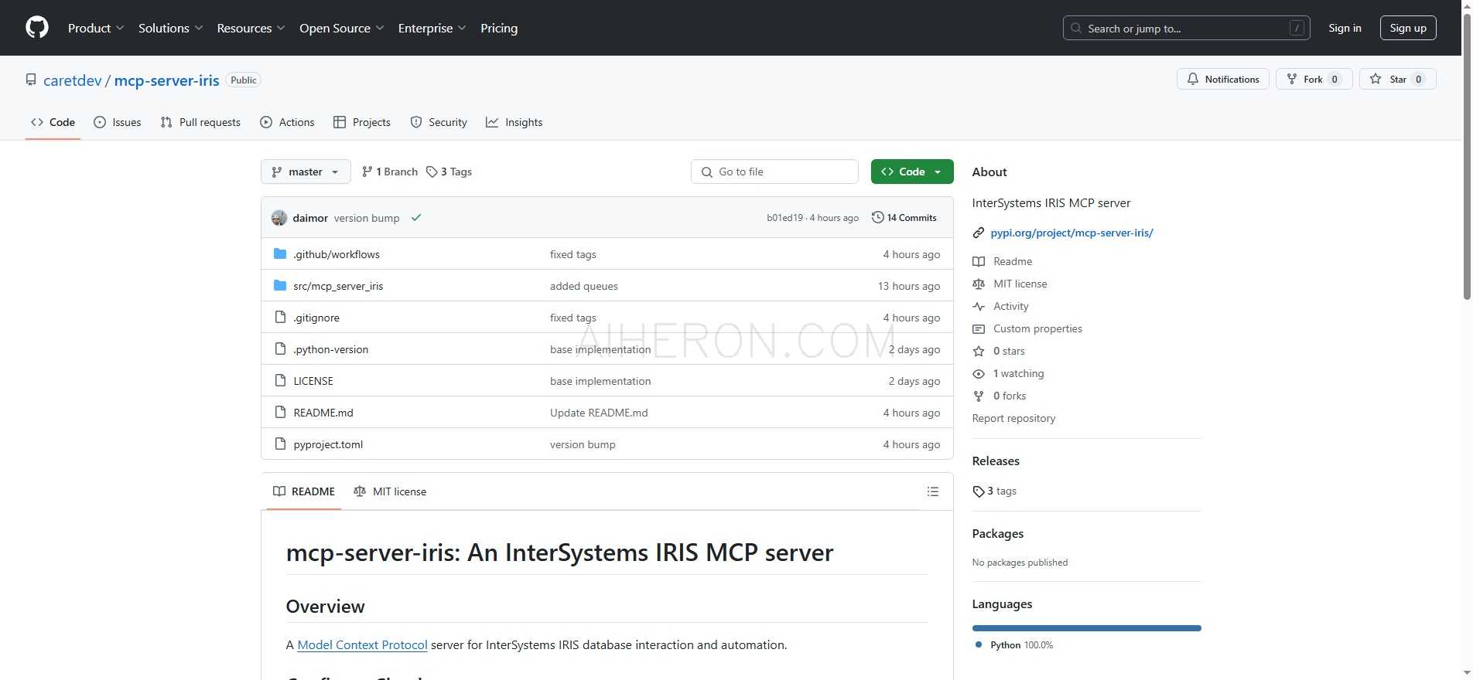The image size is (1473, 680).
Task: Click the mcp-server-iris repository name link
Action: tap(167, 80)
